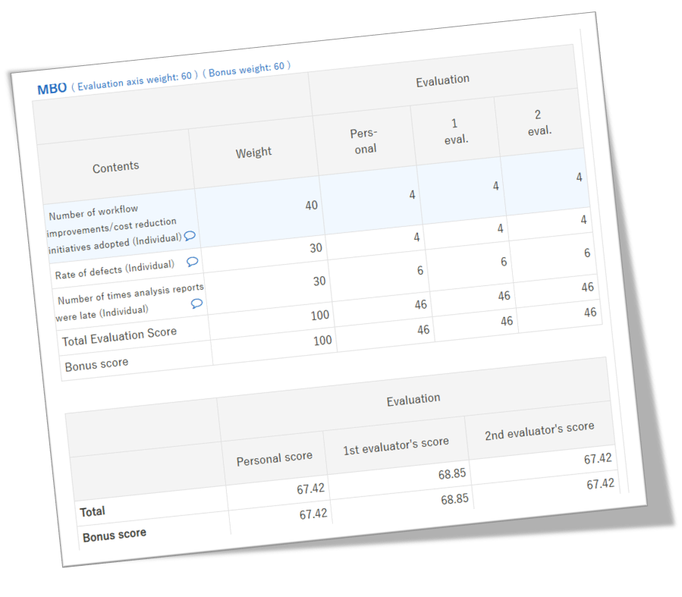682x597 pixels.
Task: Select the '2 eval.' column header
Action: point(539,123)
